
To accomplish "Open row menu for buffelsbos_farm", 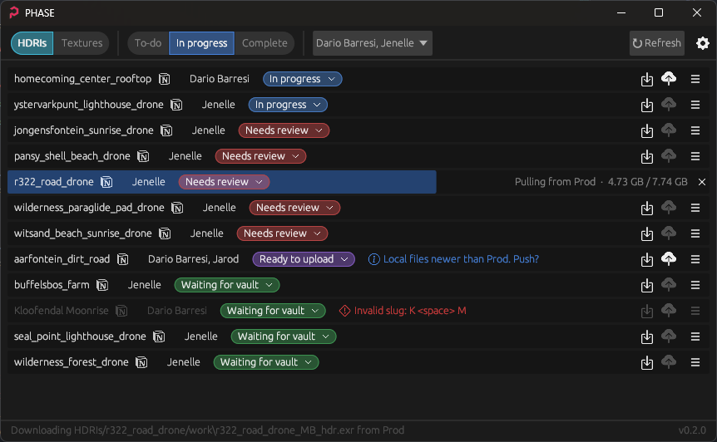I will [695, 285].
